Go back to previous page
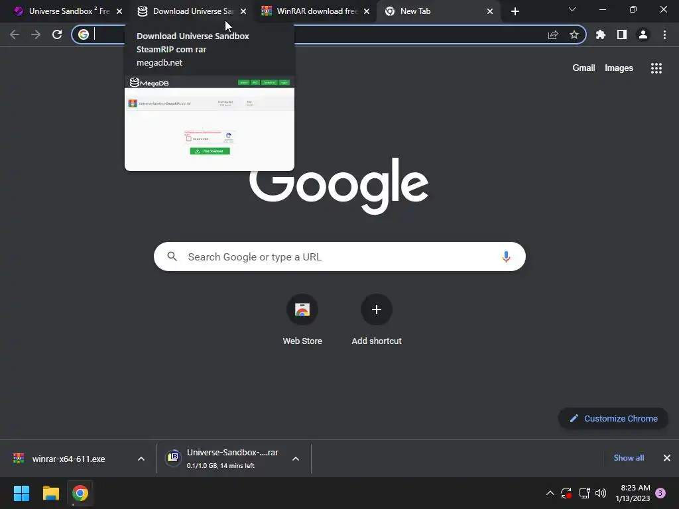 (x=15, y=34)
